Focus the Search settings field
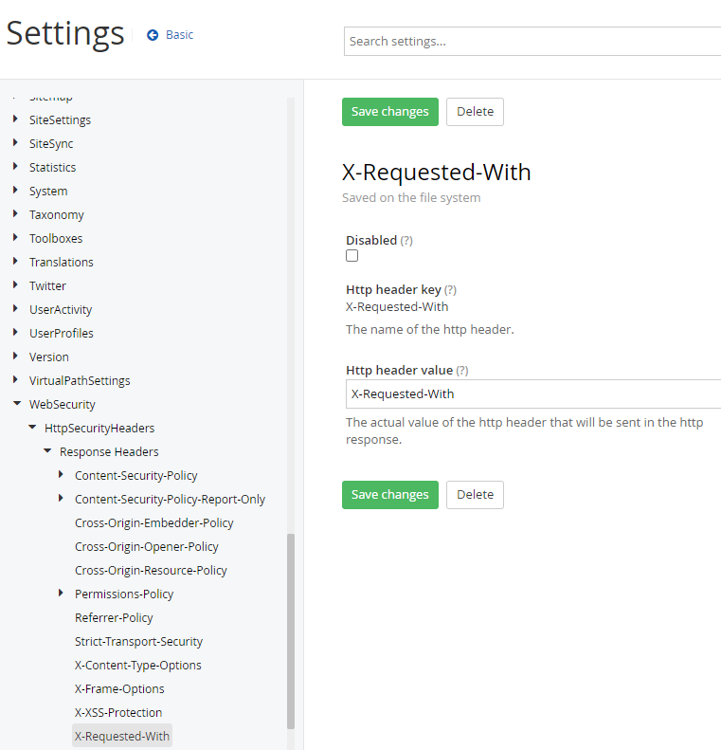This screenshot has height=750, width=721. [532, 41]
